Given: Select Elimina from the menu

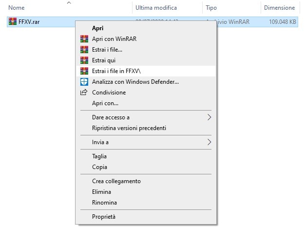Looking at the screenshot, I should tap(146, 192).
